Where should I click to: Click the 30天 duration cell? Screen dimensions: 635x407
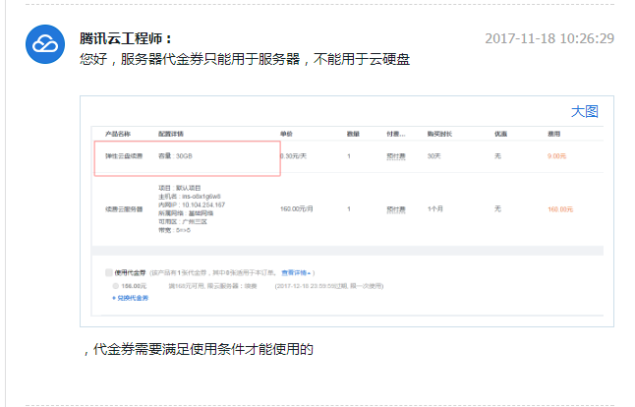coord(433,156)
